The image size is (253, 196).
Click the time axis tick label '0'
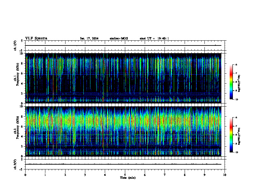[25, 175]
